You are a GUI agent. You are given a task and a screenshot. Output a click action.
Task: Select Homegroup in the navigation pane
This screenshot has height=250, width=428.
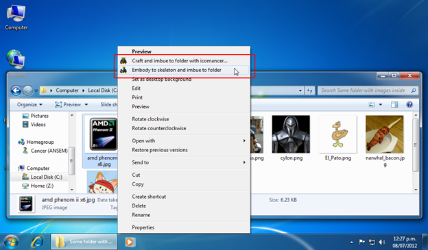coord(36,142)
